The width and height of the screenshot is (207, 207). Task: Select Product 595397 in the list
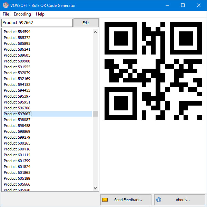coord(48,96)
